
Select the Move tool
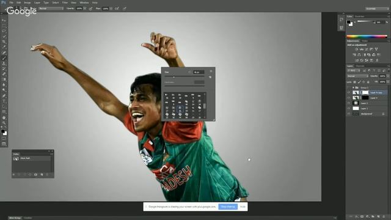(4, 20)
